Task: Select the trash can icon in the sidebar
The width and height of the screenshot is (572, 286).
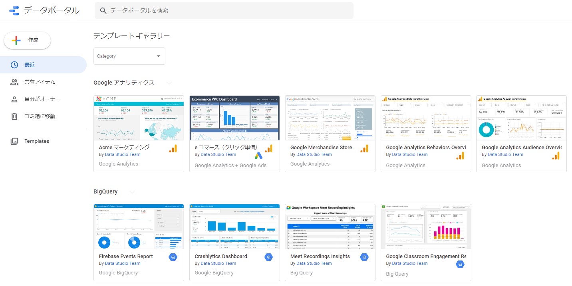Action: (x=14, y=116)
